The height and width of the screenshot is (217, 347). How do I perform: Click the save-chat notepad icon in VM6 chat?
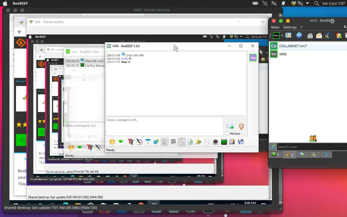point(232,142)
